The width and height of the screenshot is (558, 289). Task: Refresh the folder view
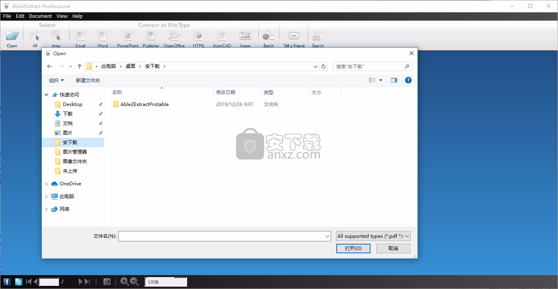[x=324, y=67]
